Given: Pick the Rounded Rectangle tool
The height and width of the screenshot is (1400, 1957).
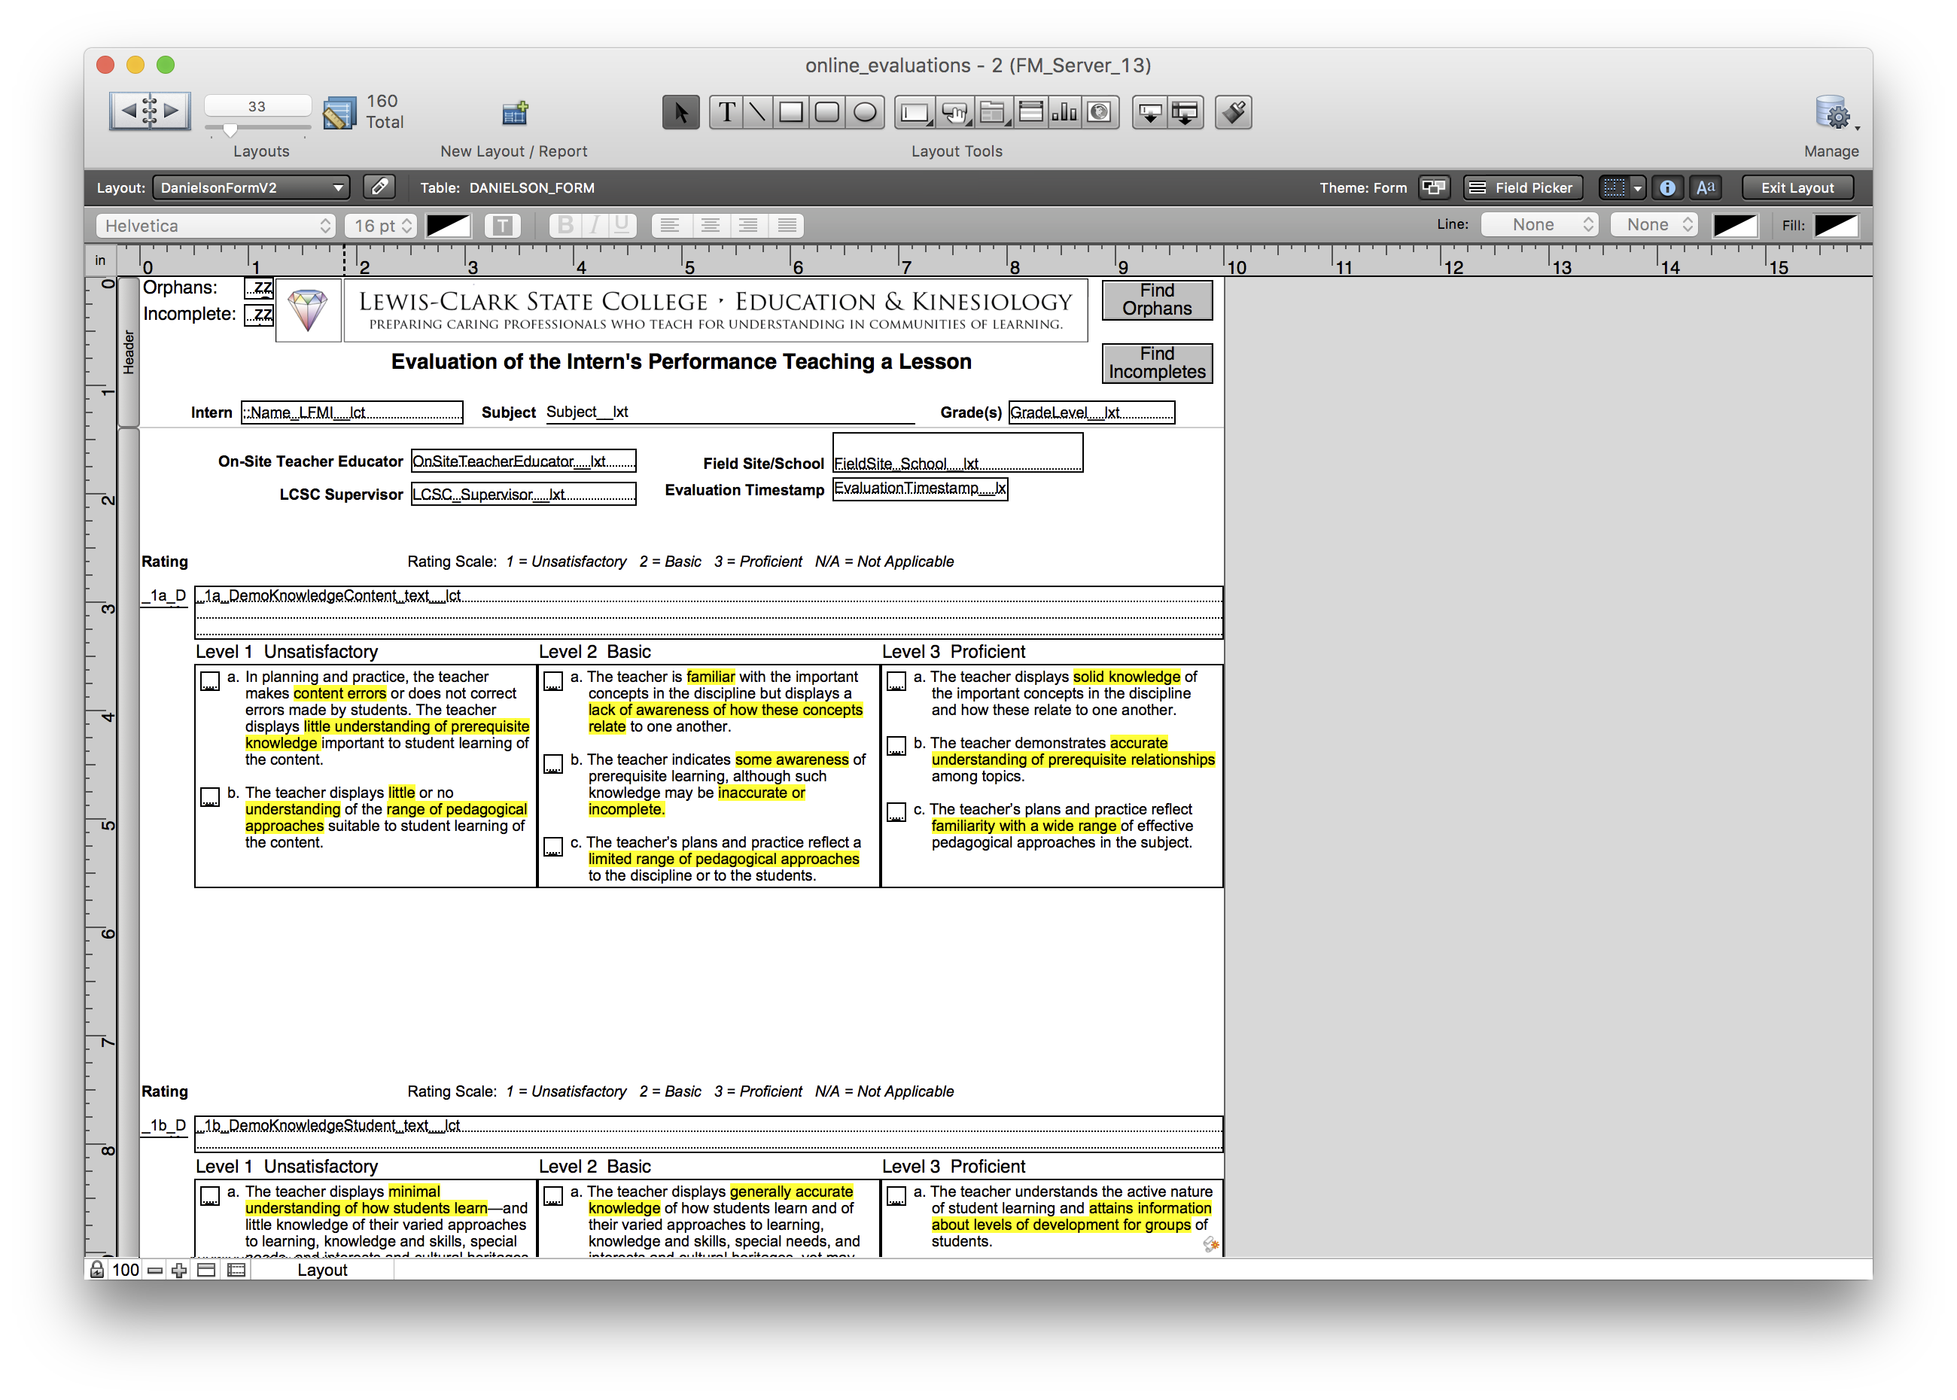Looking at the screenshot, I should (x=826, y=113).
